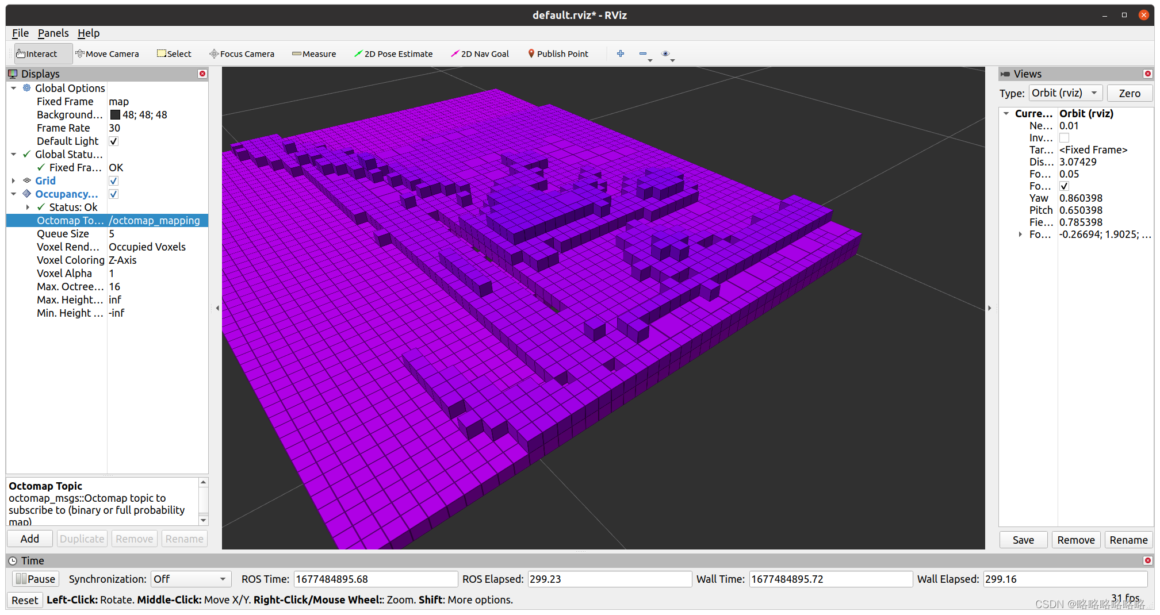1160x615 pixels.
Task: Choose the Select tool
Action: point(174,53)
